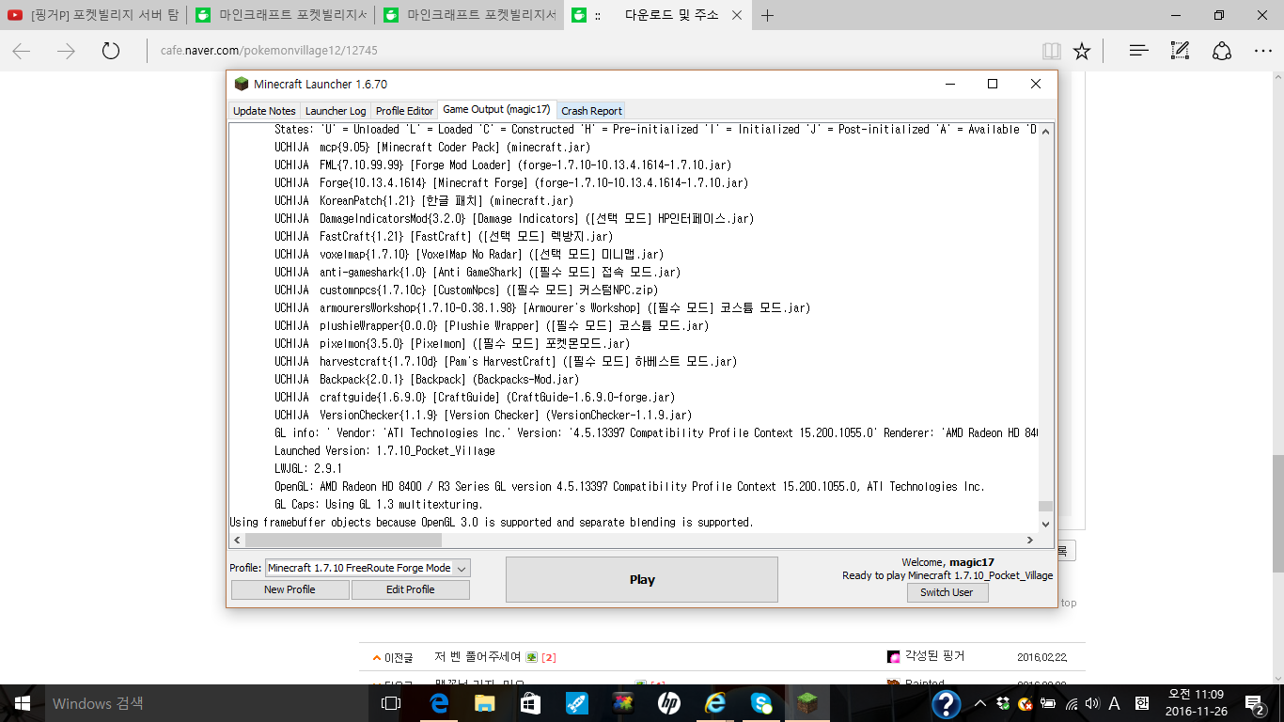The width and height of the screenshot is (1284, 722).
Task: Open the colorful puzzle app on taskbar
Action: pyautogui.click(x=622, y=703)
